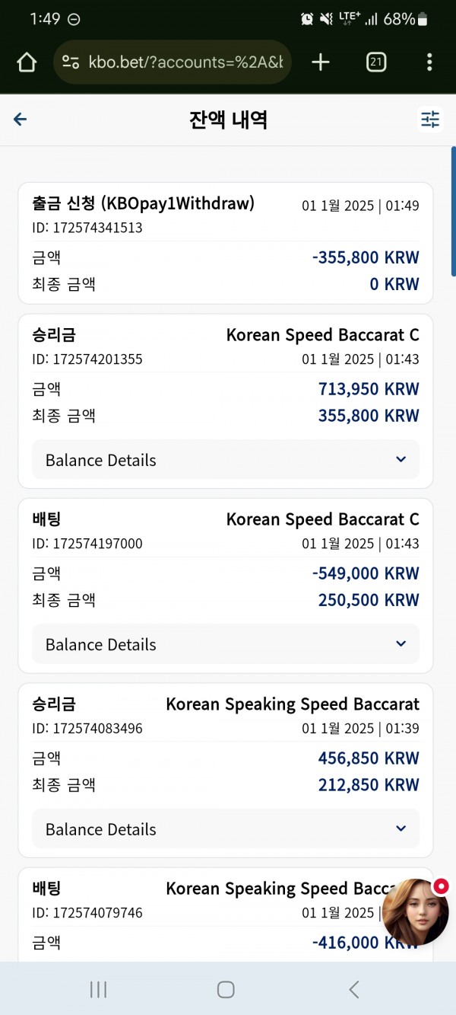This screenshot has width=456, height=1015.
Task: Select the 출금 신청 KBOpay1Withdraw entry
Action: pyautogui.click(x=226, y=243)
